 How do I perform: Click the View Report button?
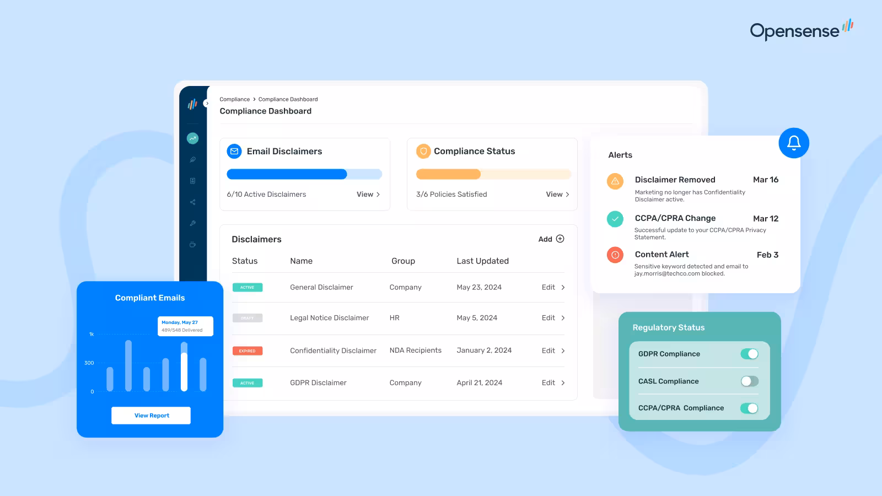pyautogui.click(x=151, y=416)
